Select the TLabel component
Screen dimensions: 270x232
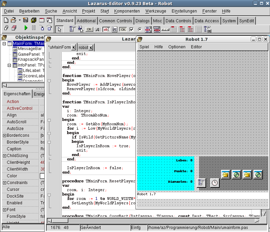[97, 29]
